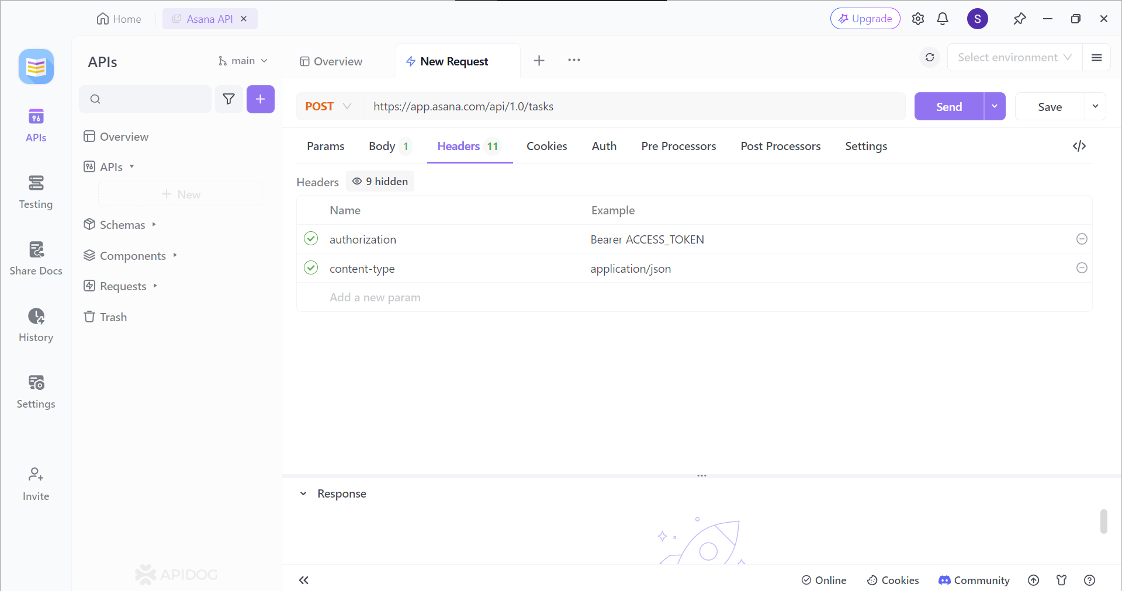Toggle the content-type header checkmark
Viewport: 1122px width, 591px height.
point(310,268)
